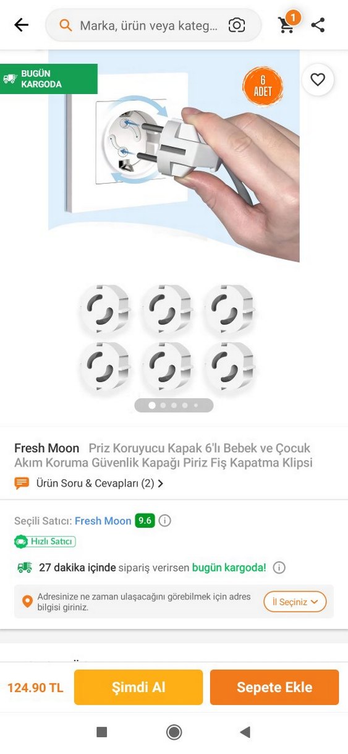Tap the Android home circle button
The height and width of the screenshot is (754, 348).
click(174, 732)
